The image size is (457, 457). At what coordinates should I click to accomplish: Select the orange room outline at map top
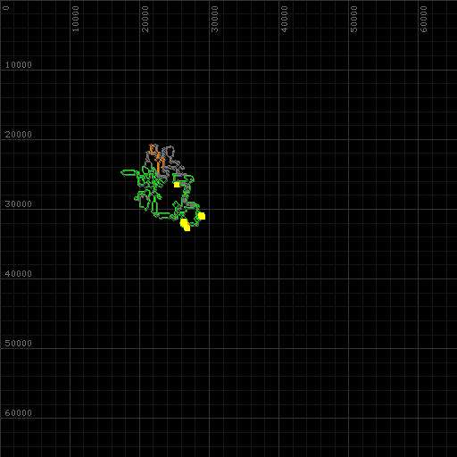tap(153, 148)
